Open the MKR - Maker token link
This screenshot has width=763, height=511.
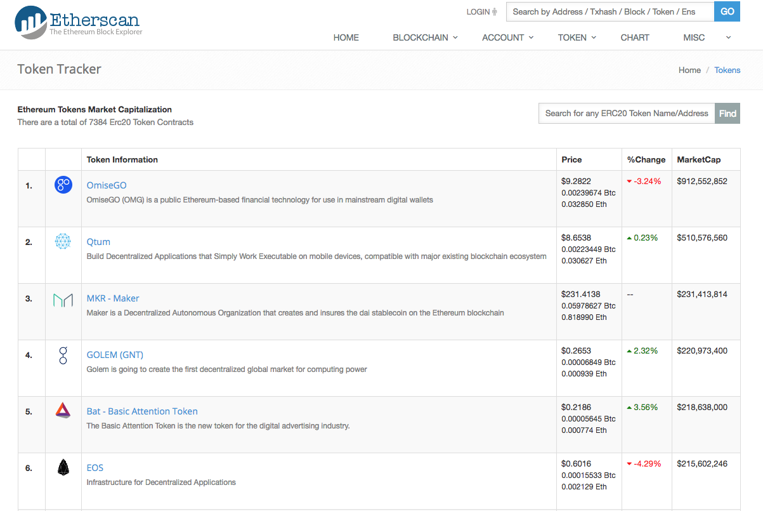pos(113,298)
